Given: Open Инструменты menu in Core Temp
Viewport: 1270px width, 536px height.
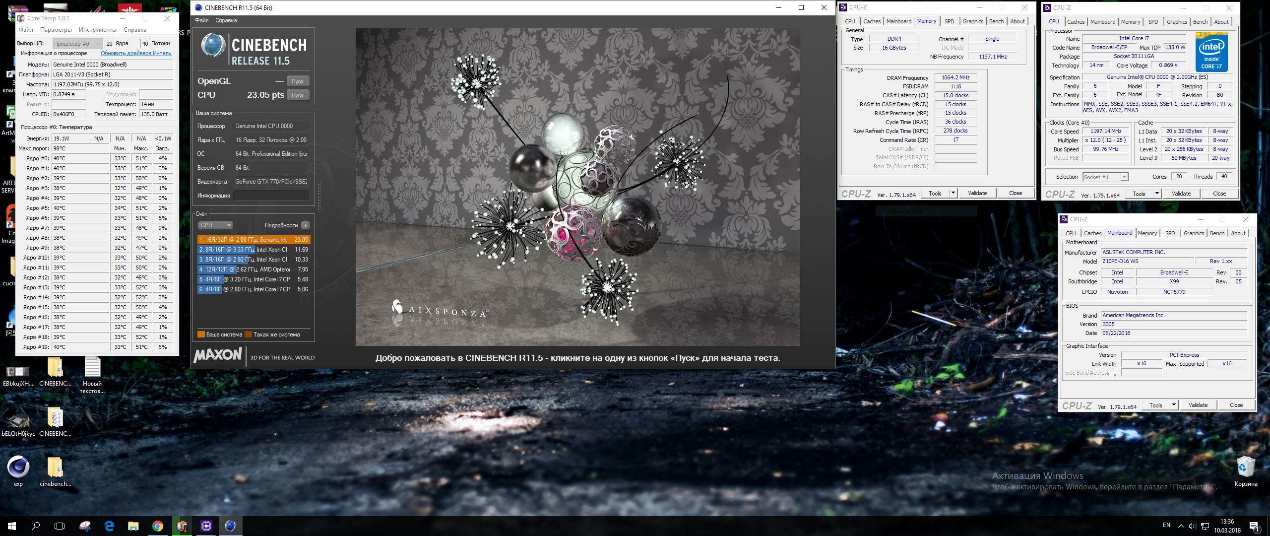Looking at the screenshot, I should [98, 30].
